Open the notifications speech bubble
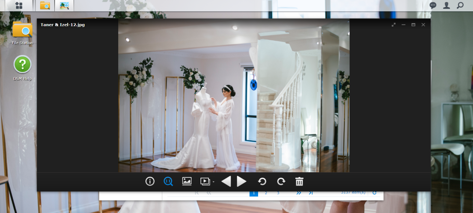 (433, 5)
